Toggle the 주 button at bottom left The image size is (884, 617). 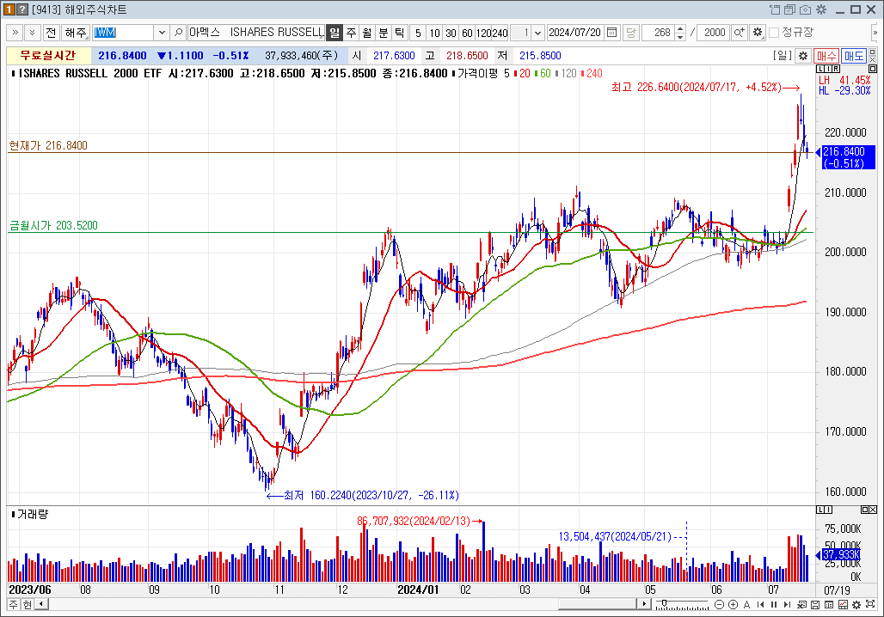pyautogui.click(x=14, y=605)
